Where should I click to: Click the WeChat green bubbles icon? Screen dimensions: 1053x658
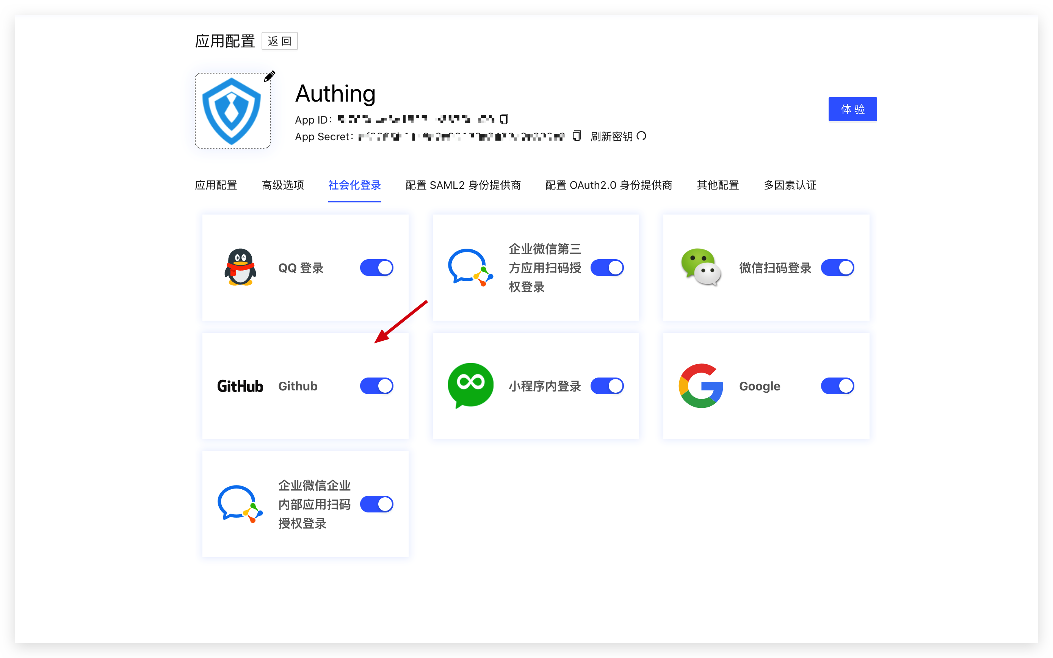(x=701, y=267)
